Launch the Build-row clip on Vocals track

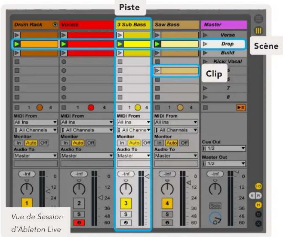click(x=64, y=53)
